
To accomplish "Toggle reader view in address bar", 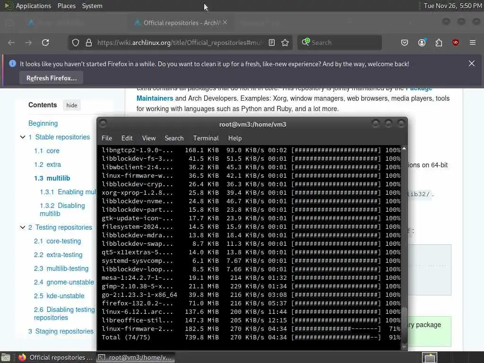I will coord(272,43).
